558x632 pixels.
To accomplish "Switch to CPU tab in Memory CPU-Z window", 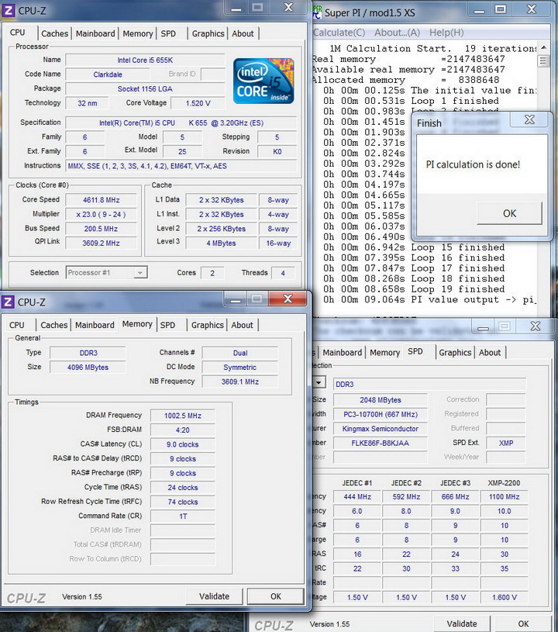I will pos(17,325).
